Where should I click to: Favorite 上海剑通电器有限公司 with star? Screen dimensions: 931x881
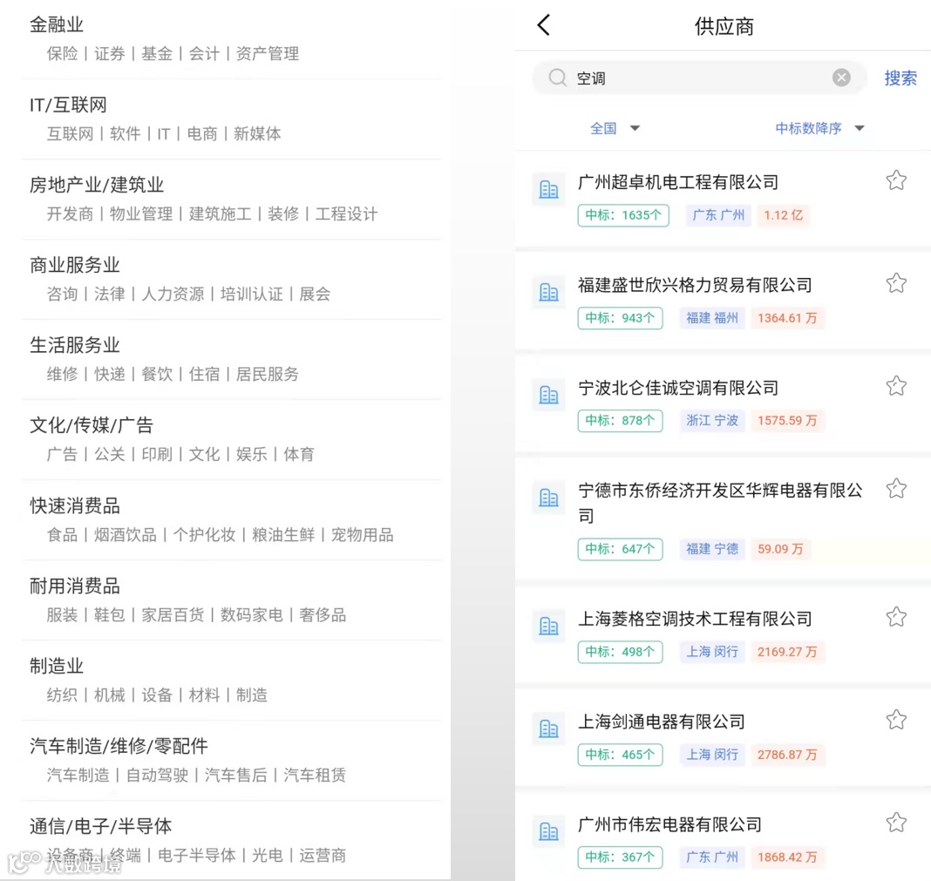click(x=896, y=720)
